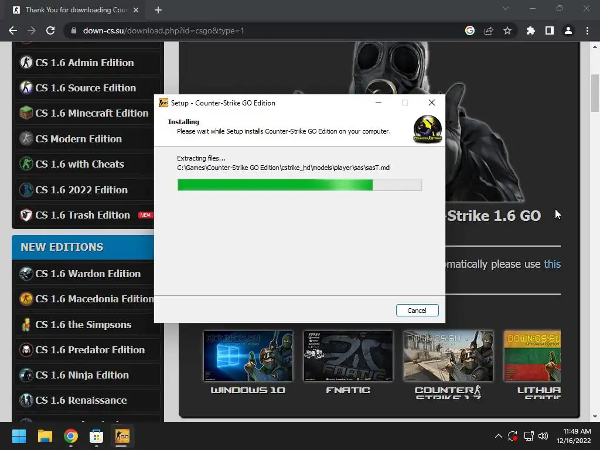Open the Fnatic edition thumbnail
The width and height of the screenshot is (600, 450).
coord(348,356)
